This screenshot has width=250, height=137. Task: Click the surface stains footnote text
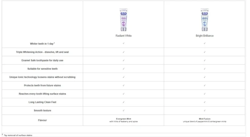(18, 135)
